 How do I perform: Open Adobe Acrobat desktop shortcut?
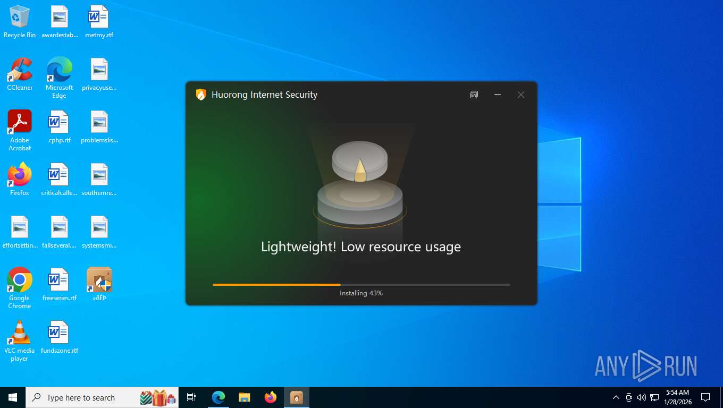(x=20, y=131)
